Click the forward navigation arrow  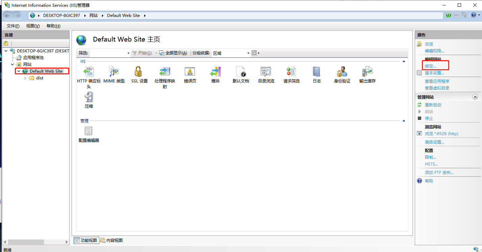18,16
